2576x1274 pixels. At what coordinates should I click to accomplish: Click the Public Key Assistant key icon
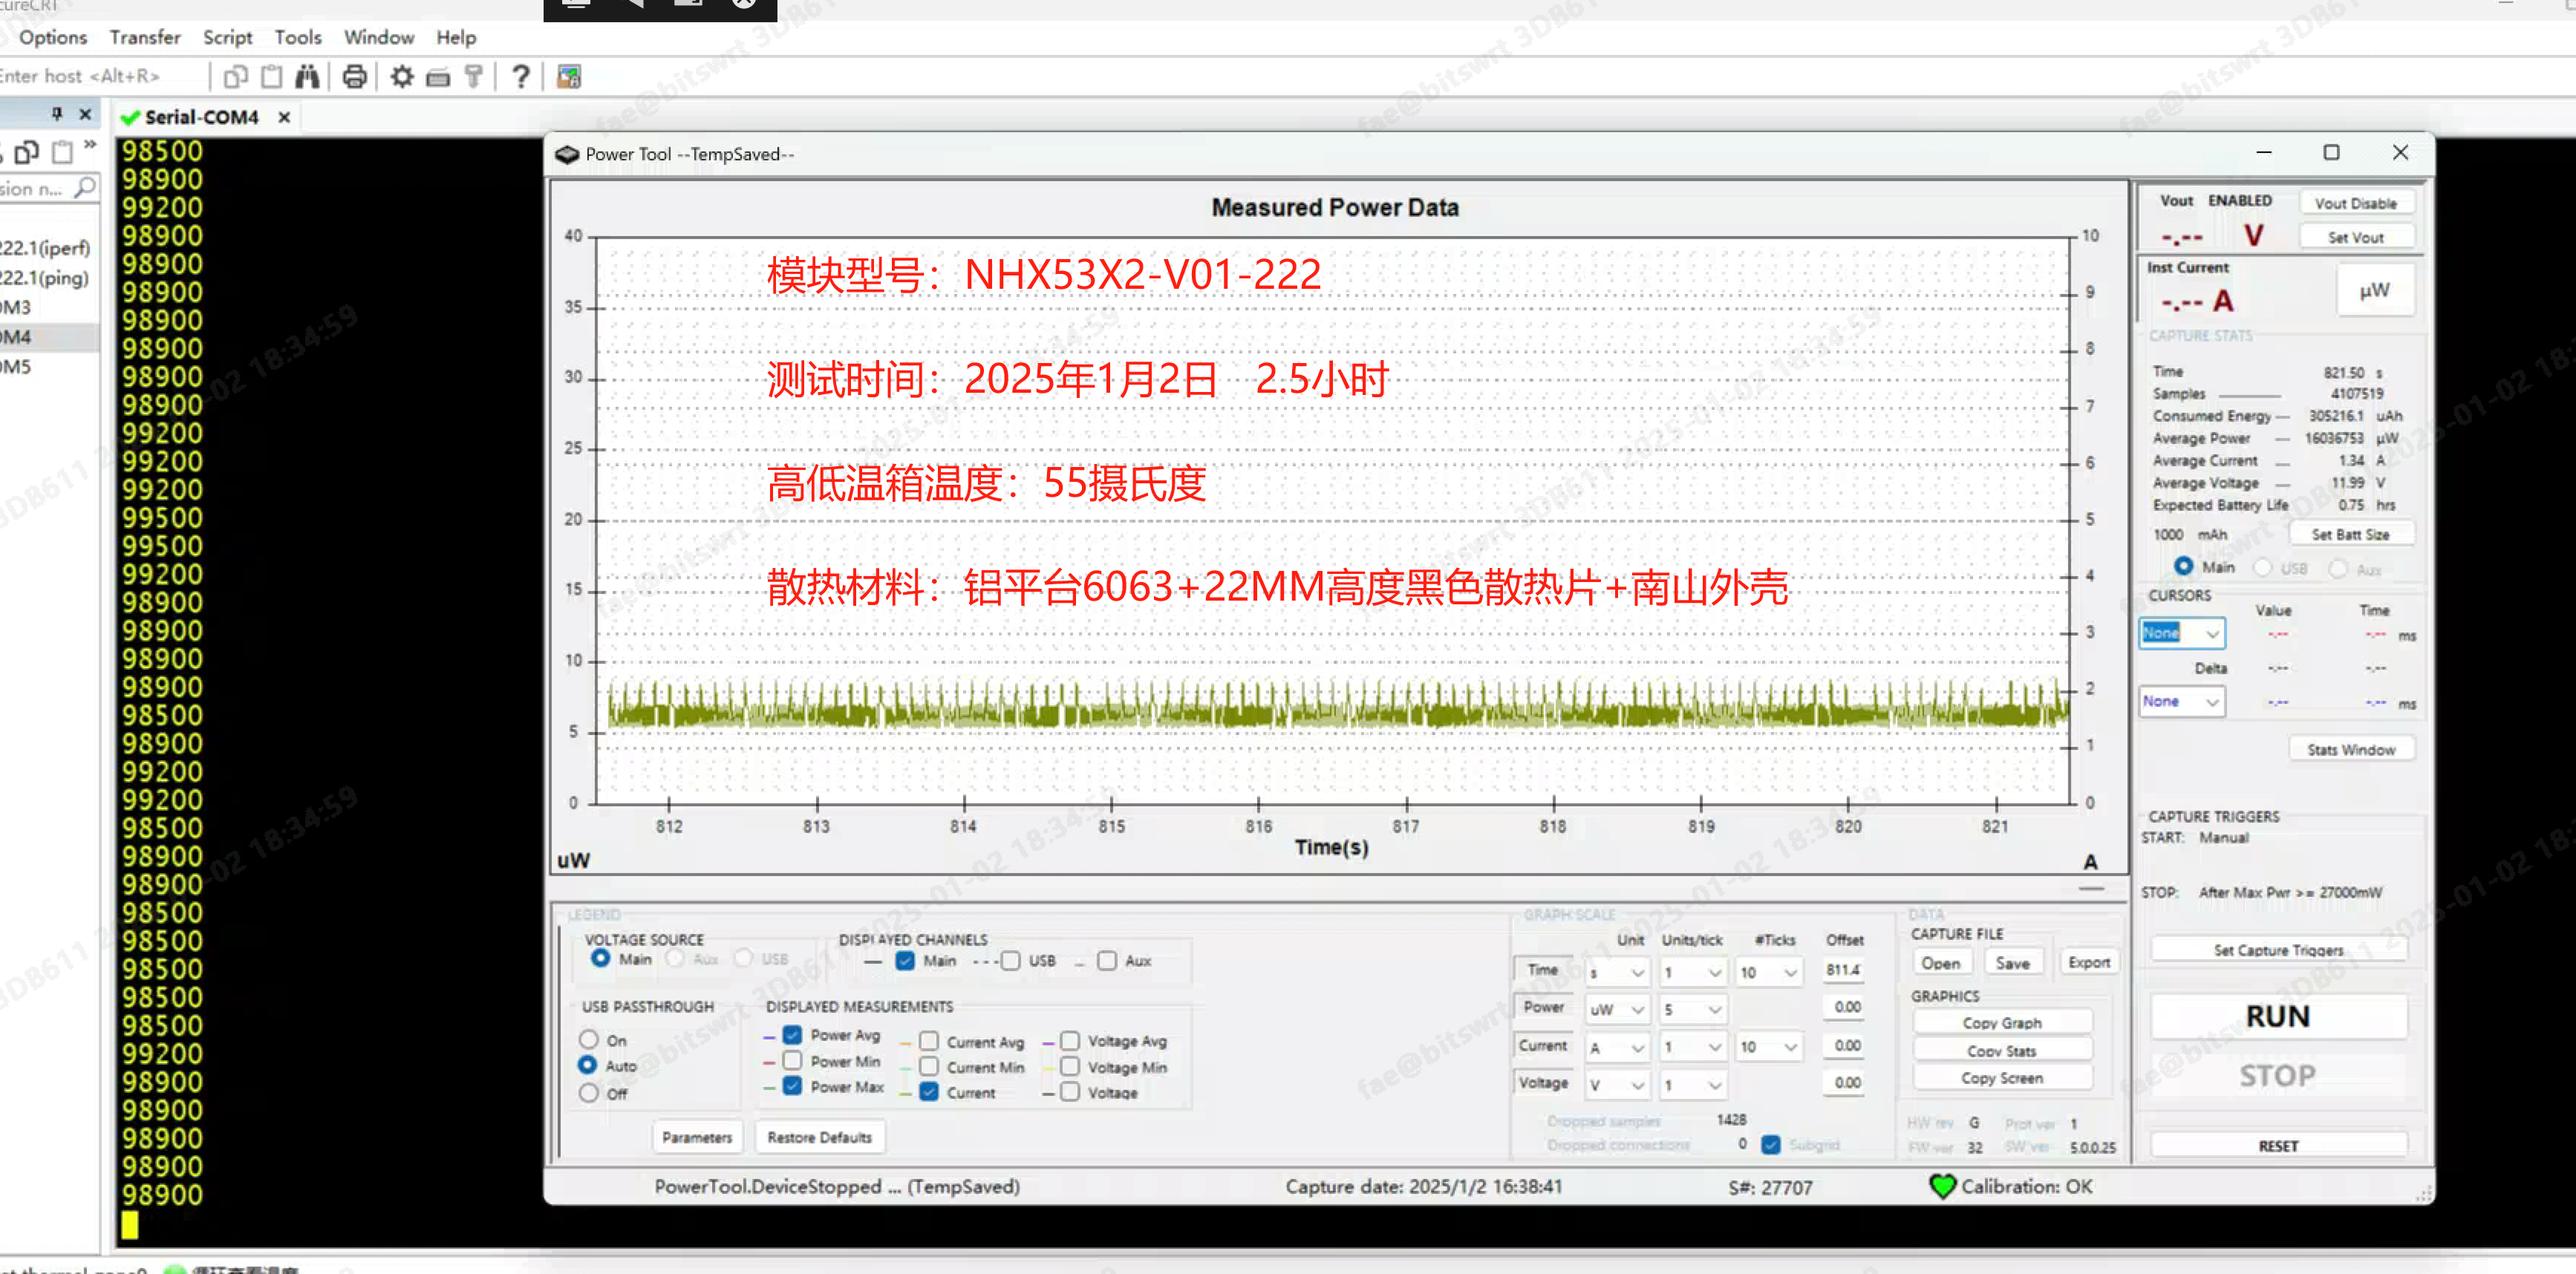[474, 77]
